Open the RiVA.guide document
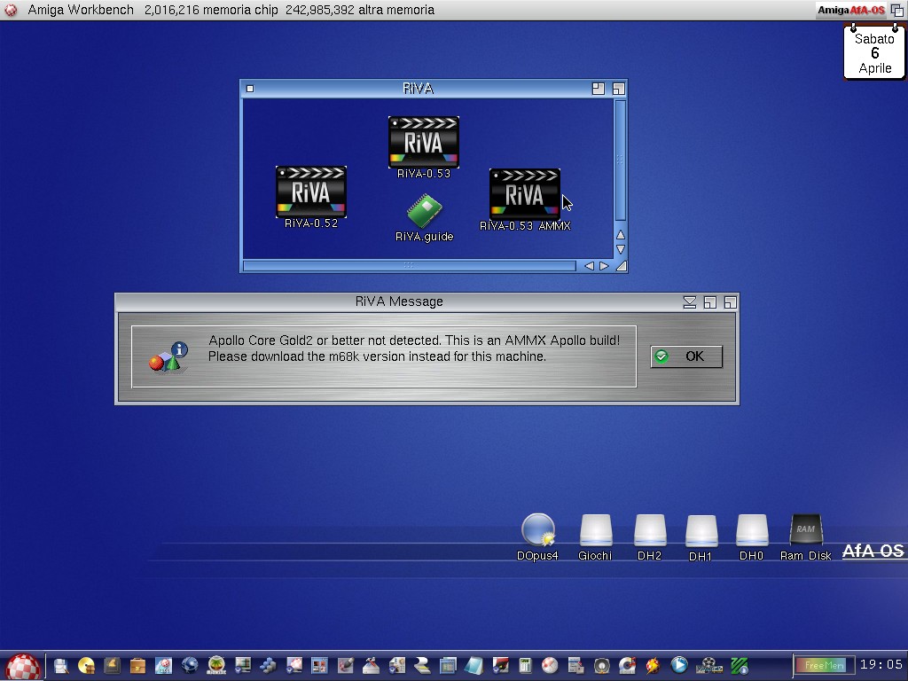 (424, 212)
